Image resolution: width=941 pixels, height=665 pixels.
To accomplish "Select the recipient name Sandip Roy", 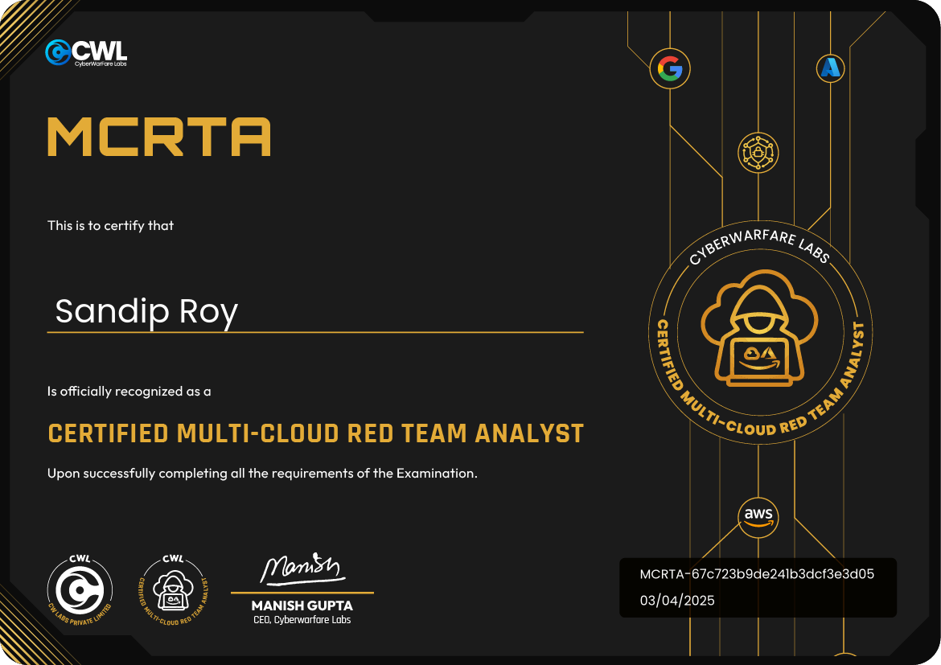I will pyautogui.click(x=146, y=311).
